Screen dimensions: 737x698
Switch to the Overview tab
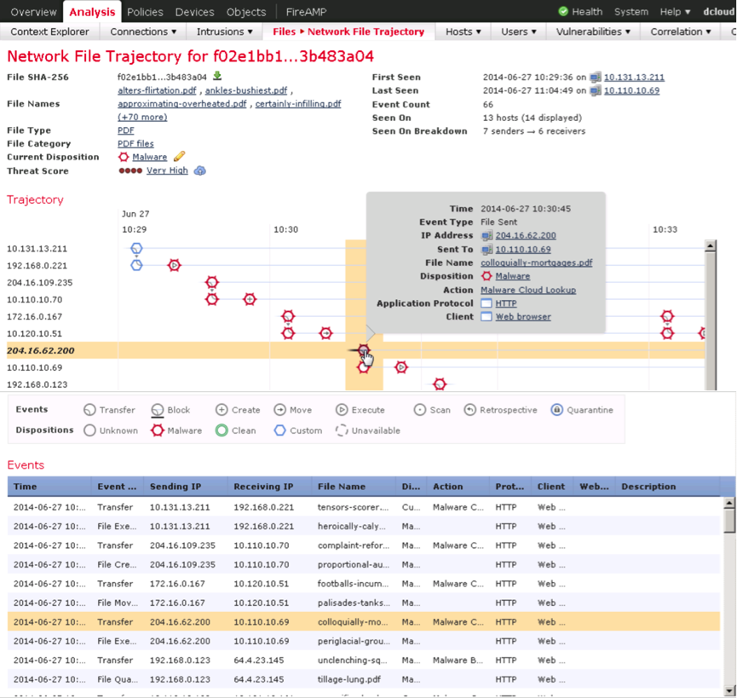(x=33, y=12)
